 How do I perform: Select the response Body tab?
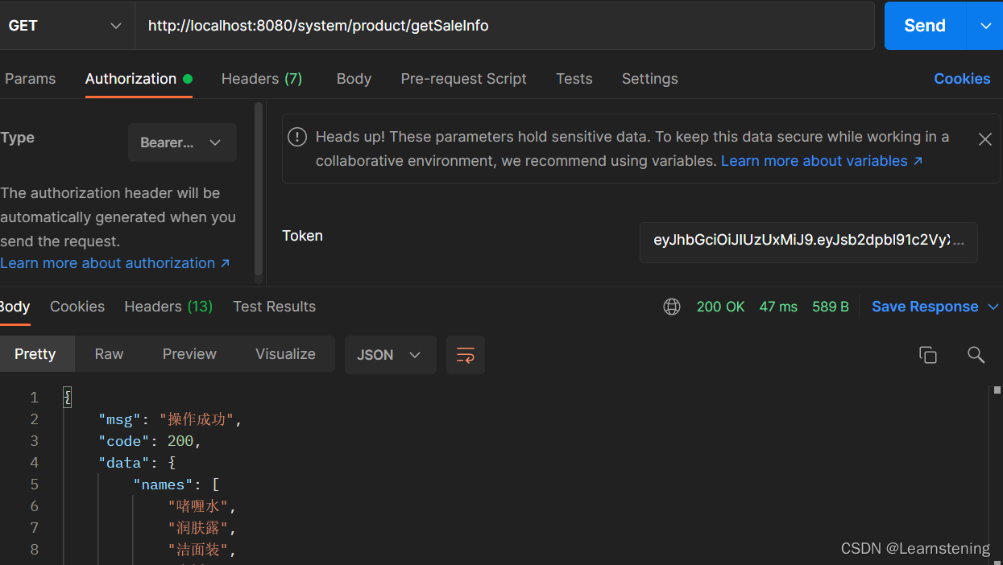[15, 307]
